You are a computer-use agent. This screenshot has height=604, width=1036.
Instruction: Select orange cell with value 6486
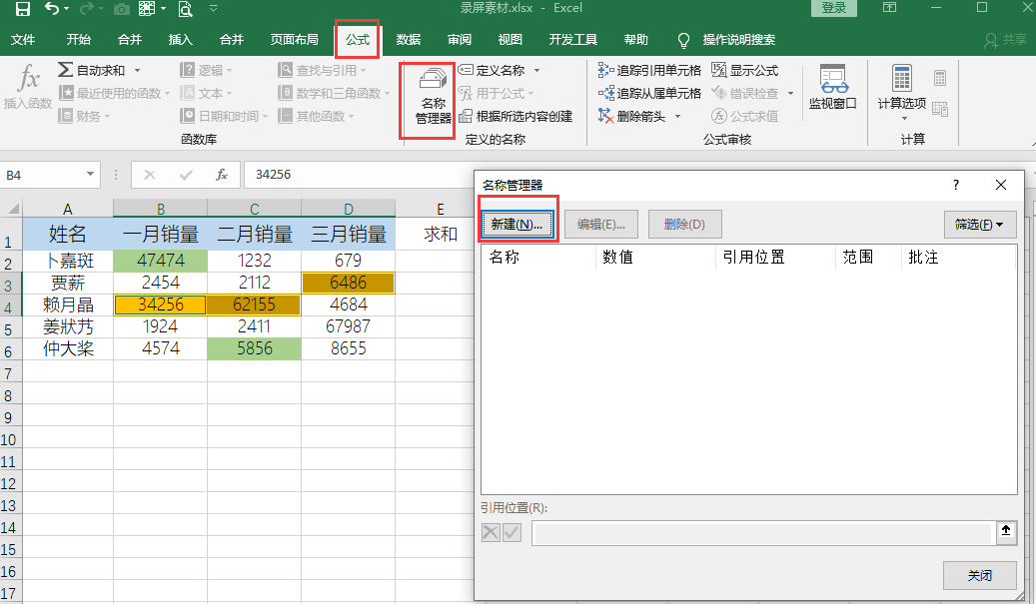click(x=349, y=283)
